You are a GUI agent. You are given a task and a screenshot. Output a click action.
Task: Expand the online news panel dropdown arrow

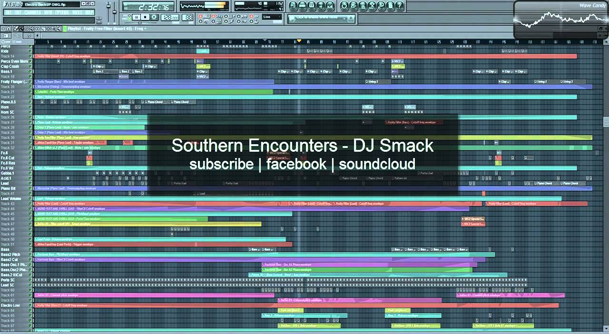point(344,19)
